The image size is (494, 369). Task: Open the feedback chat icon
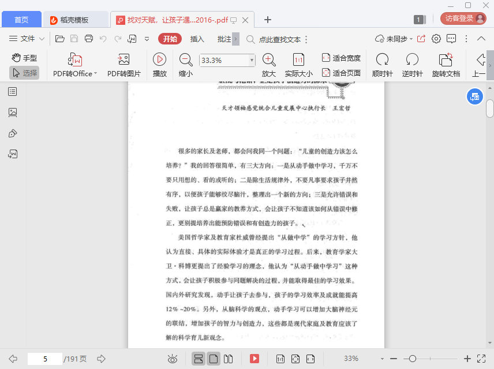click(451, 39)
